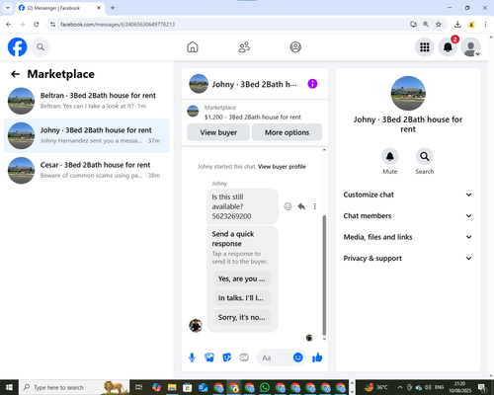The height and width of the screenshot is (395, 494).
Task: Open the Facebook search magnifier icon
Action: (x=41, y=47)
